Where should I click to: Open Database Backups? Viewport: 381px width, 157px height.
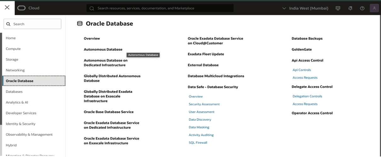[307, 38]
